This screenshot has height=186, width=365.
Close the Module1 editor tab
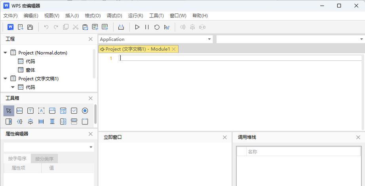click(174, 49)
